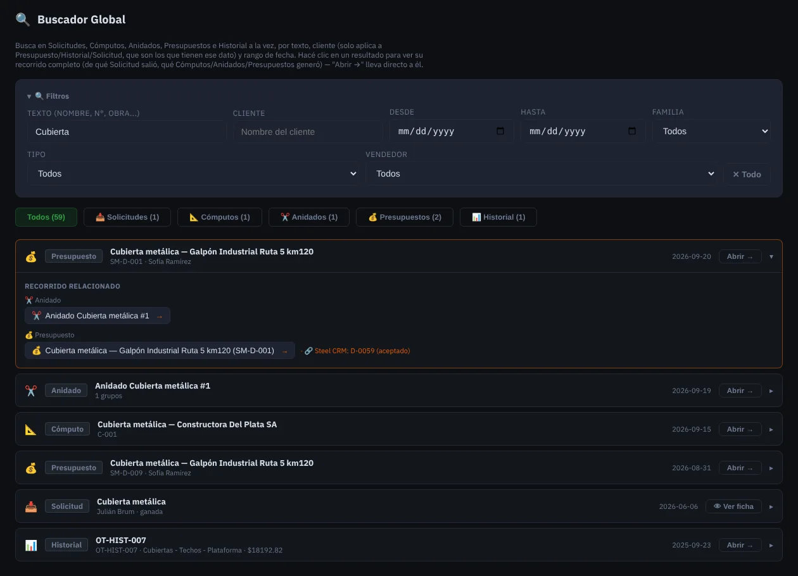Click Abrir on the Cómputo C-001 row

(x=740, y=429)
